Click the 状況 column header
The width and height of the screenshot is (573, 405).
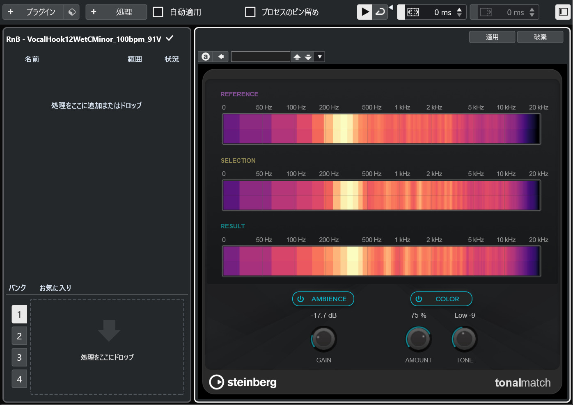(x=172, y=59)
